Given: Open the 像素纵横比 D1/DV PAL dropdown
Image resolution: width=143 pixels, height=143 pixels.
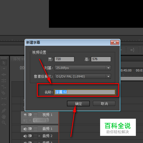Looking at the screenshot, I should (x=83, y=76).
